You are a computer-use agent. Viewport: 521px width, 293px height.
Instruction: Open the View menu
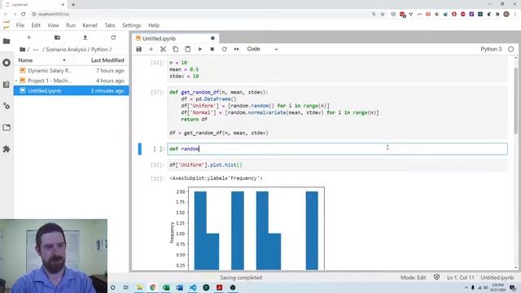[x=53, y=25]
